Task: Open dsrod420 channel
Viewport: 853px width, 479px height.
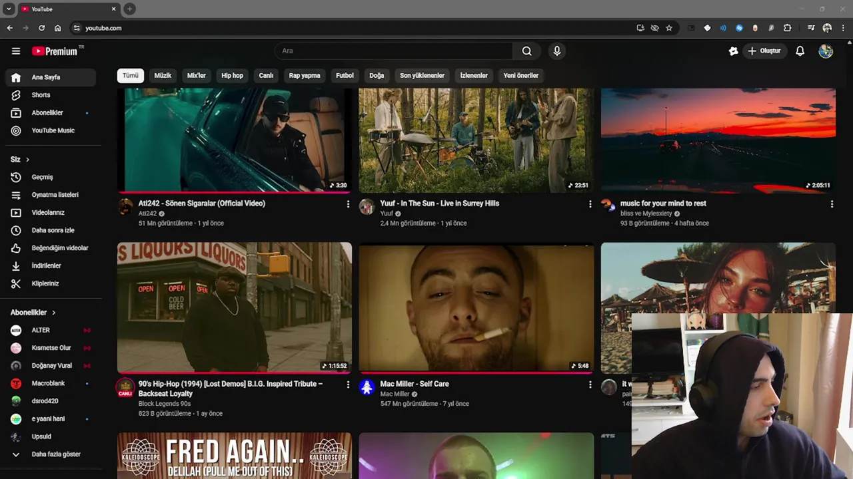Action: pyautogui.click(x=51, y=401)
